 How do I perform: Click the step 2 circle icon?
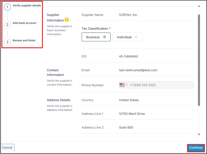coord(8,25)
